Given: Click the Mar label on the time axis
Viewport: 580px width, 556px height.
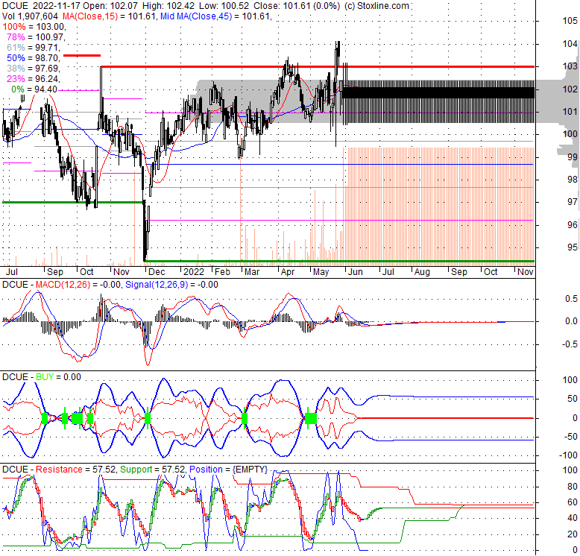Looking at the screenshot, I should click(252, 272).
